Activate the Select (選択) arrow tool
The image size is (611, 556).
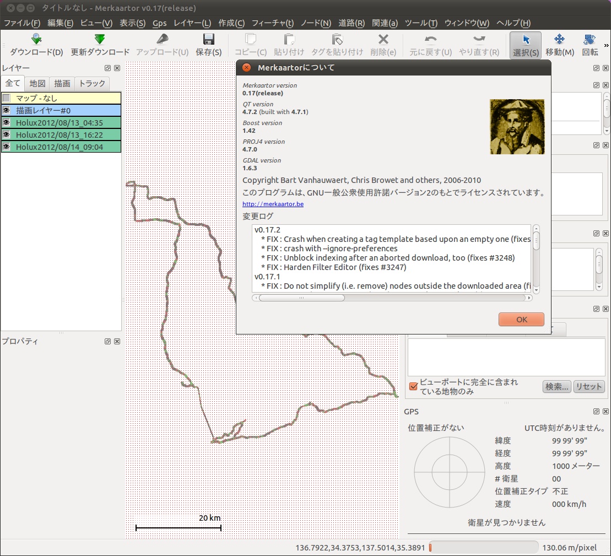[526, 45]
